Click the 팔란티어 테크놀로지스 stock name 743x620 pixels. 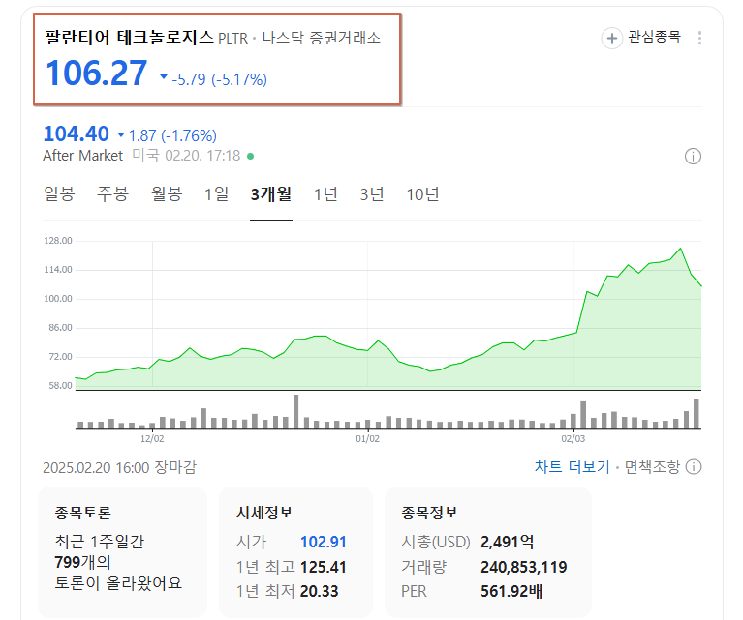click(130, 37)
